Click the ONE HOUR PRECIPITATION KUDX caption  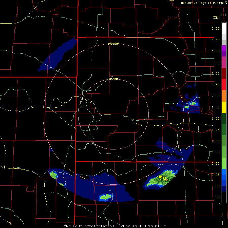pos(115,226)
